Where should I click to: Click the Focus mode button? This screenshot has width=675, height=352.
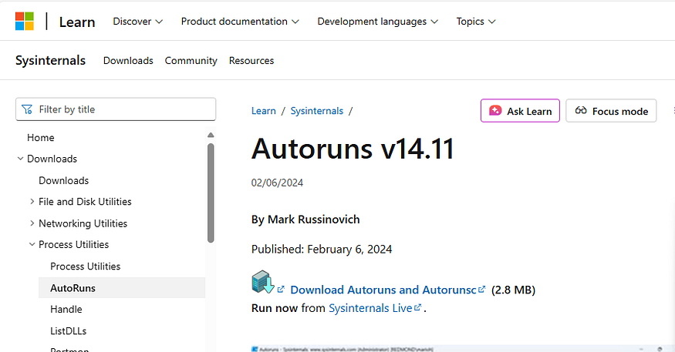coord(611,110)
